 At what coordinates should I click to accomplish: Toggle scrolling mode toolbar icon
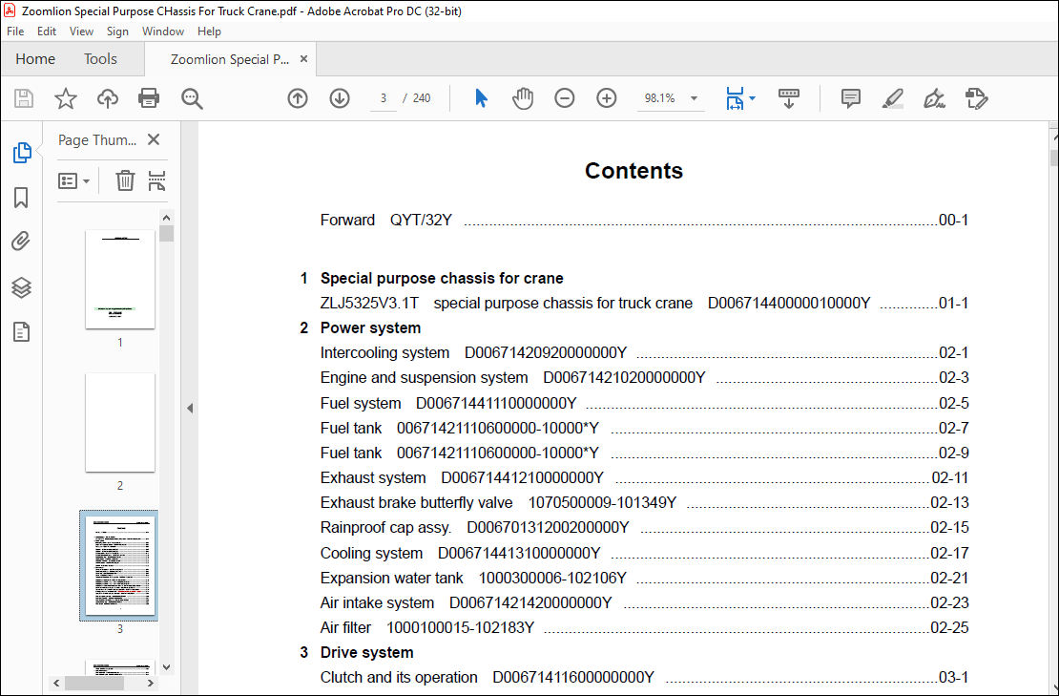pos(788,98)
